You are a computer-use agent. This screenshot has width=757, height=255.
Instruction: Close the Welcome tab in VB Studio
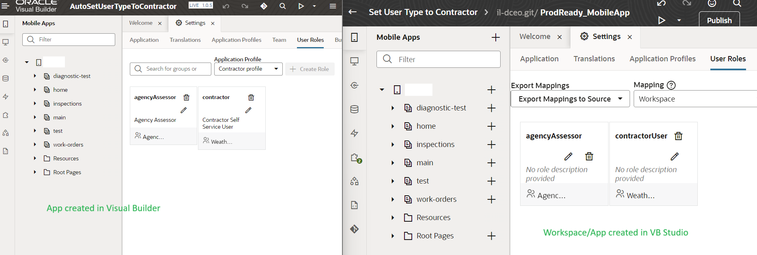pos(559,37)
